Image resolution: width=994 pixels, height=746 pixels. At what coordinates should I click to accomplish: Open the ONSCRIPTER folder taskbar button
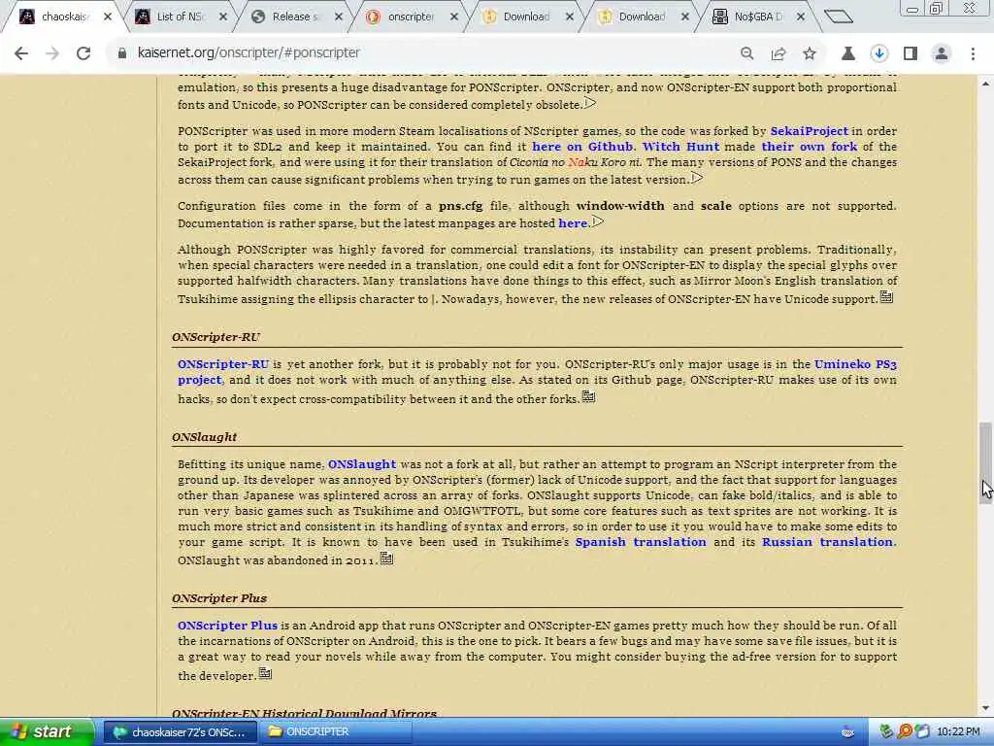[336, 732]
